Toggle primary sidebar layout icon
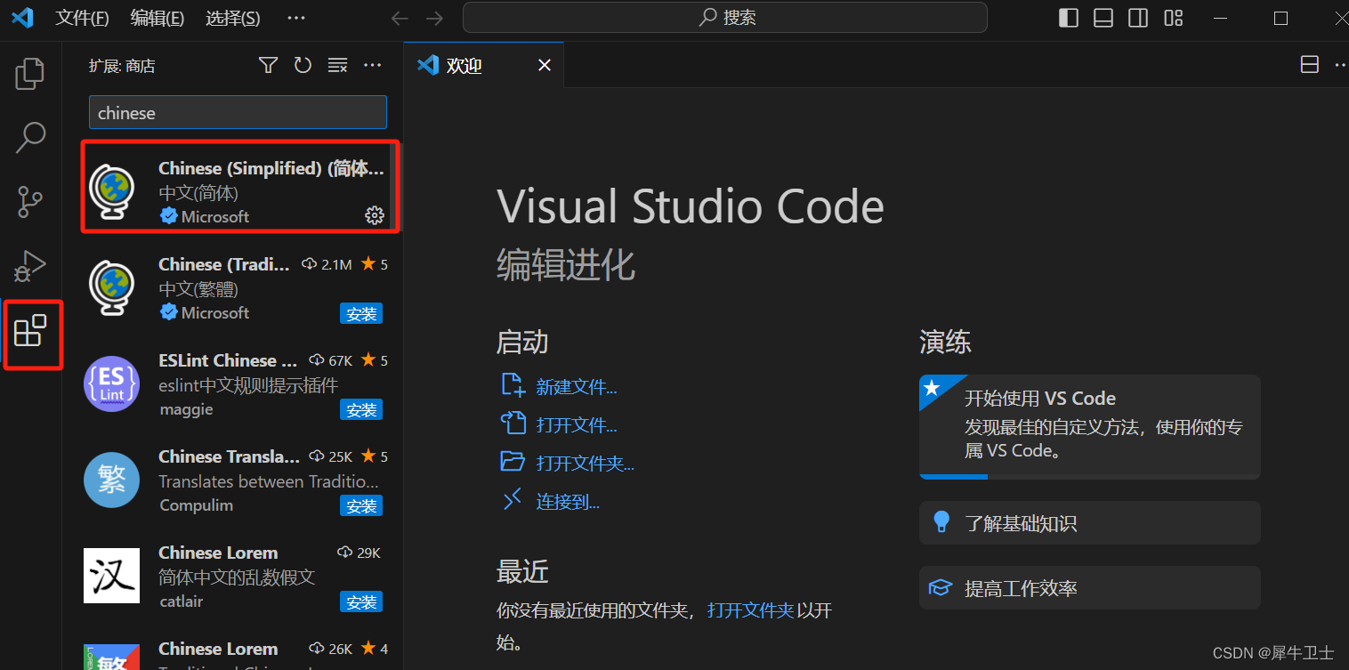The height and width of the screenshot is (670, 1349). coord(1069,18)
